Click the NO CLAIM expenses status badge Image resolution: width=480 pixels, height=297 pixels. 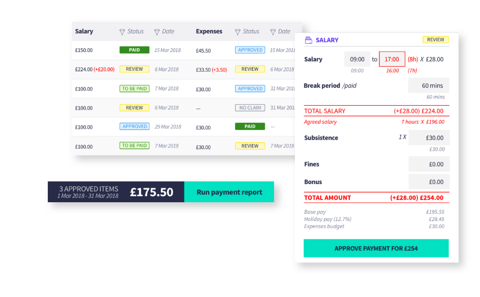pyautogui.click(x=250, y=108)
